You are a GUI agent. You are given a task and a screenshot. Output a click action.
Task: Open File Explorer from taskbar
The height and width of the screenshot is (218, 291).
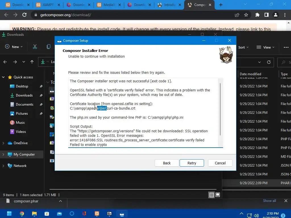[34, 213]
